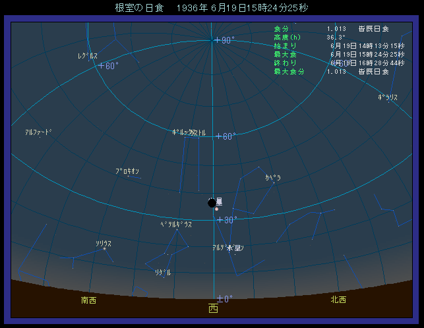Select the Betelgeuse (ベテルギウス) star label

pyautogui.click(x=176, y=225)
